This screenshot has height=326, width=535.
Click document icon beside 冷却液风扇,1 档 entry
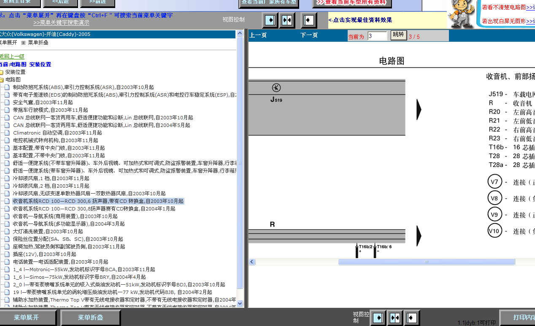(x=7, y=178)
